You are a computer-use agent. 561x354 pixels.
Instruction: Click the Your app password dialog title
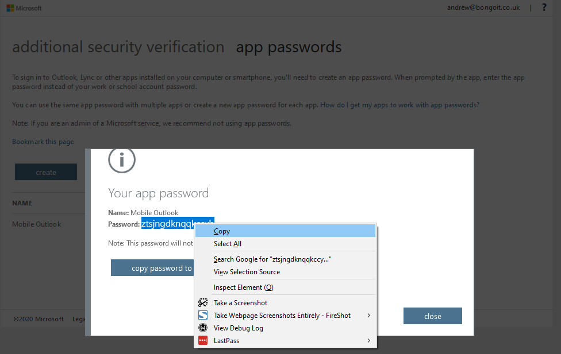pos(158,193)
